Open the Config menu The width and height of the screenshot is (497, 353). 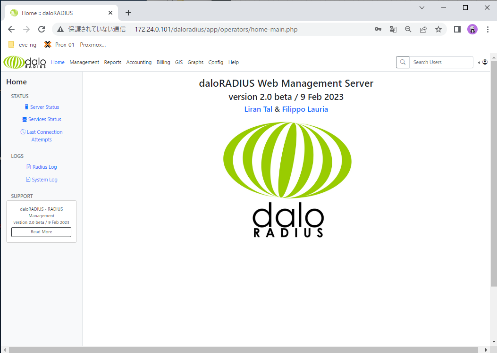click(216, 62)
